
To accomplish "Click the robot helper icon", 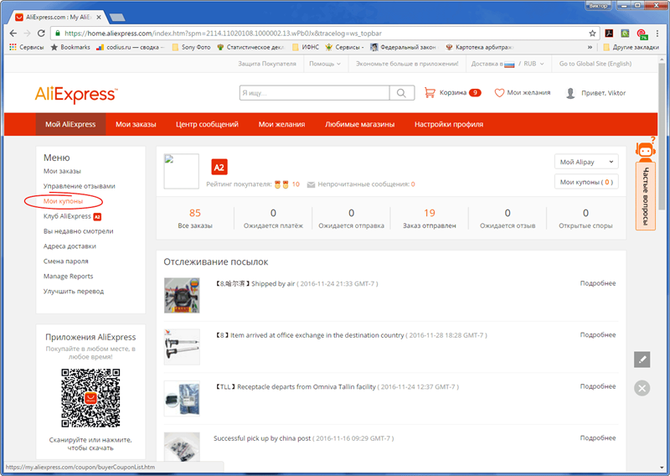I will (x=645, y=151).
